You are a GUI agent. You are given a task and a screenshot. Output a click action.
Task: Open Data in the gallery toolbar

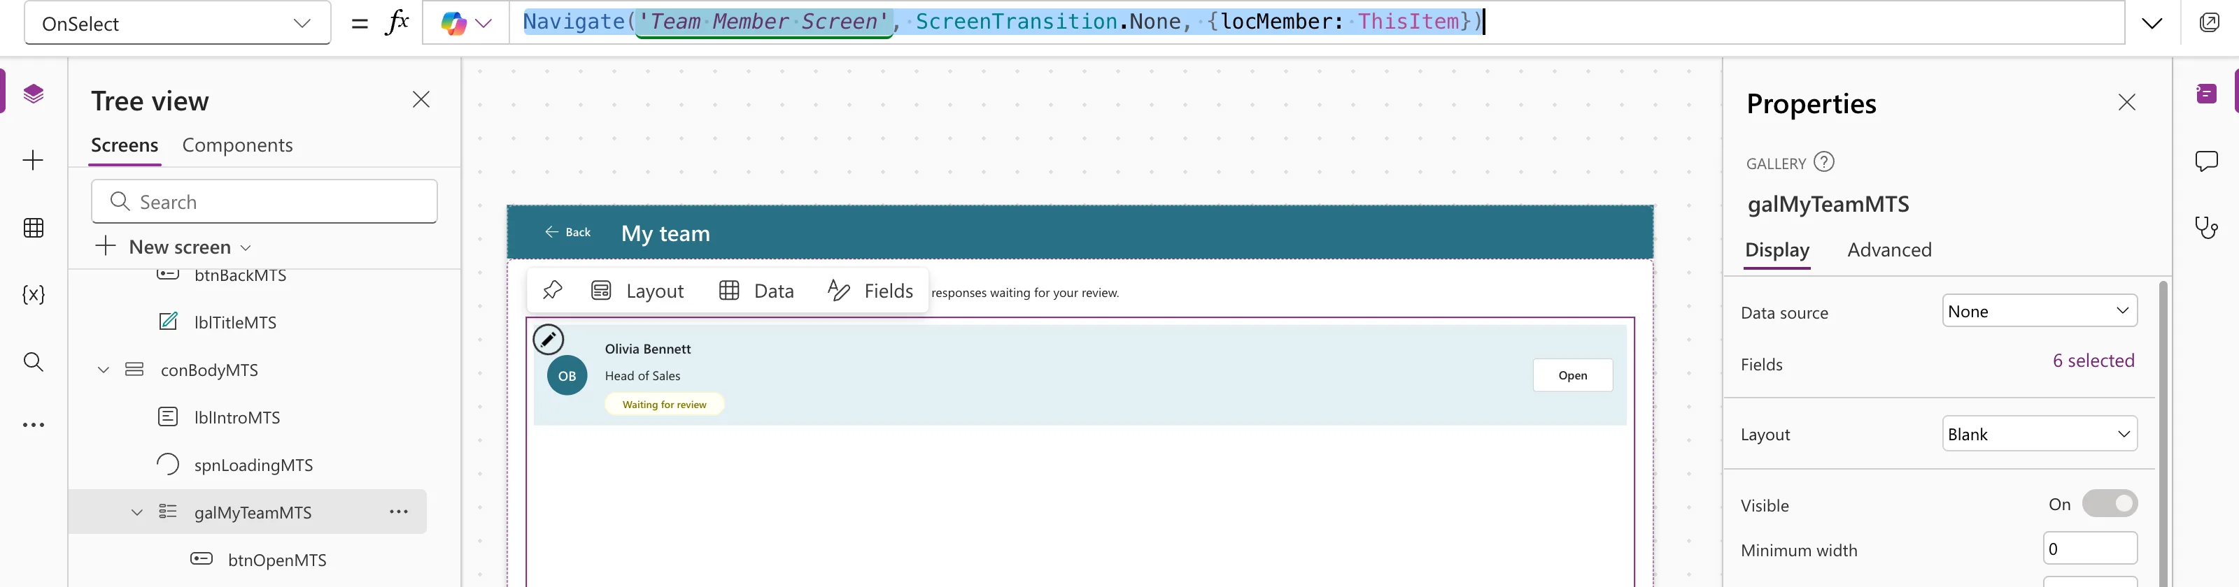point(756,290)
